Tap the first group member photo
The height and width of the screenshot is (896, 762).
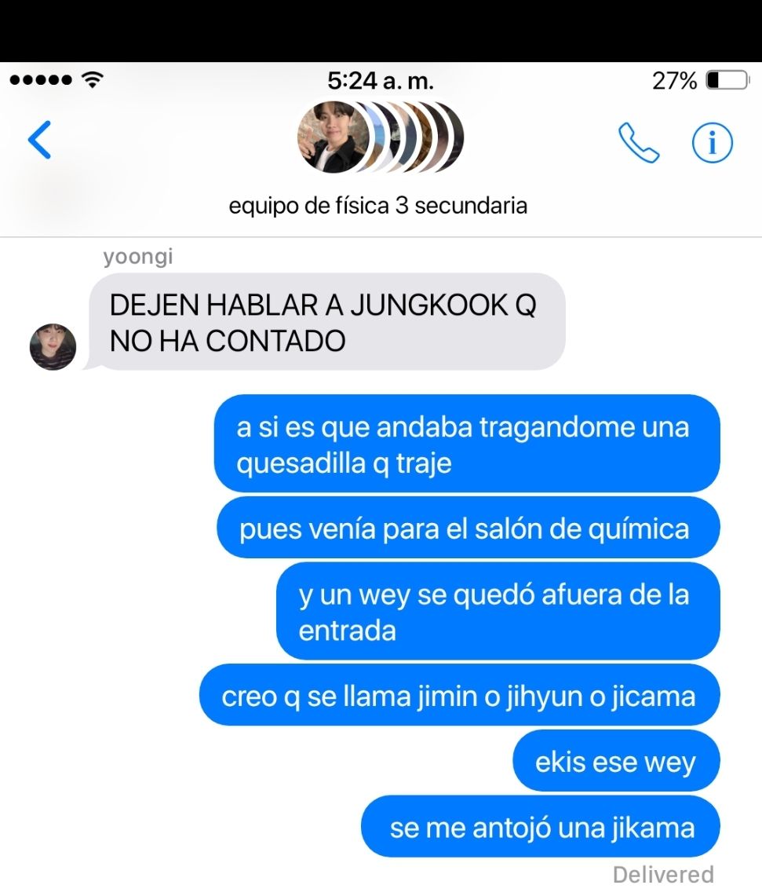click(x=331, y=137)
